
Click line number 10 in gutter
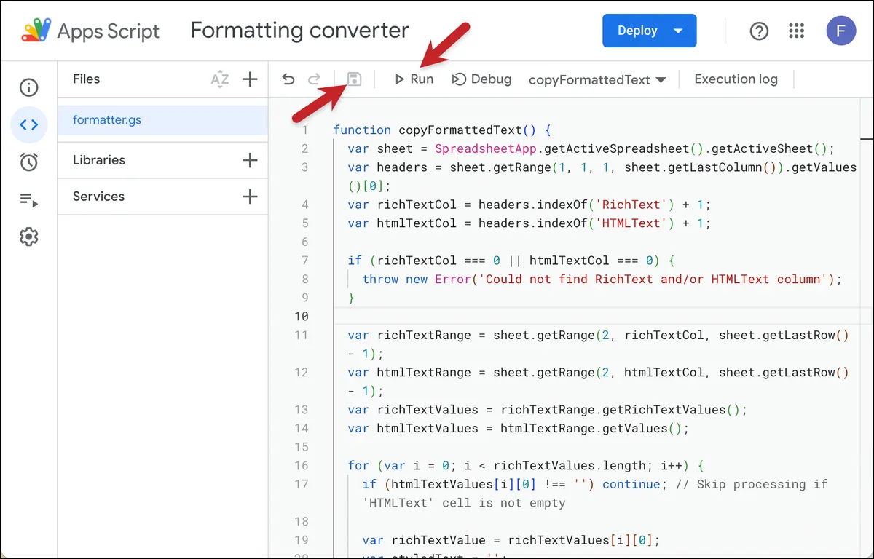(x=302, y=317)
